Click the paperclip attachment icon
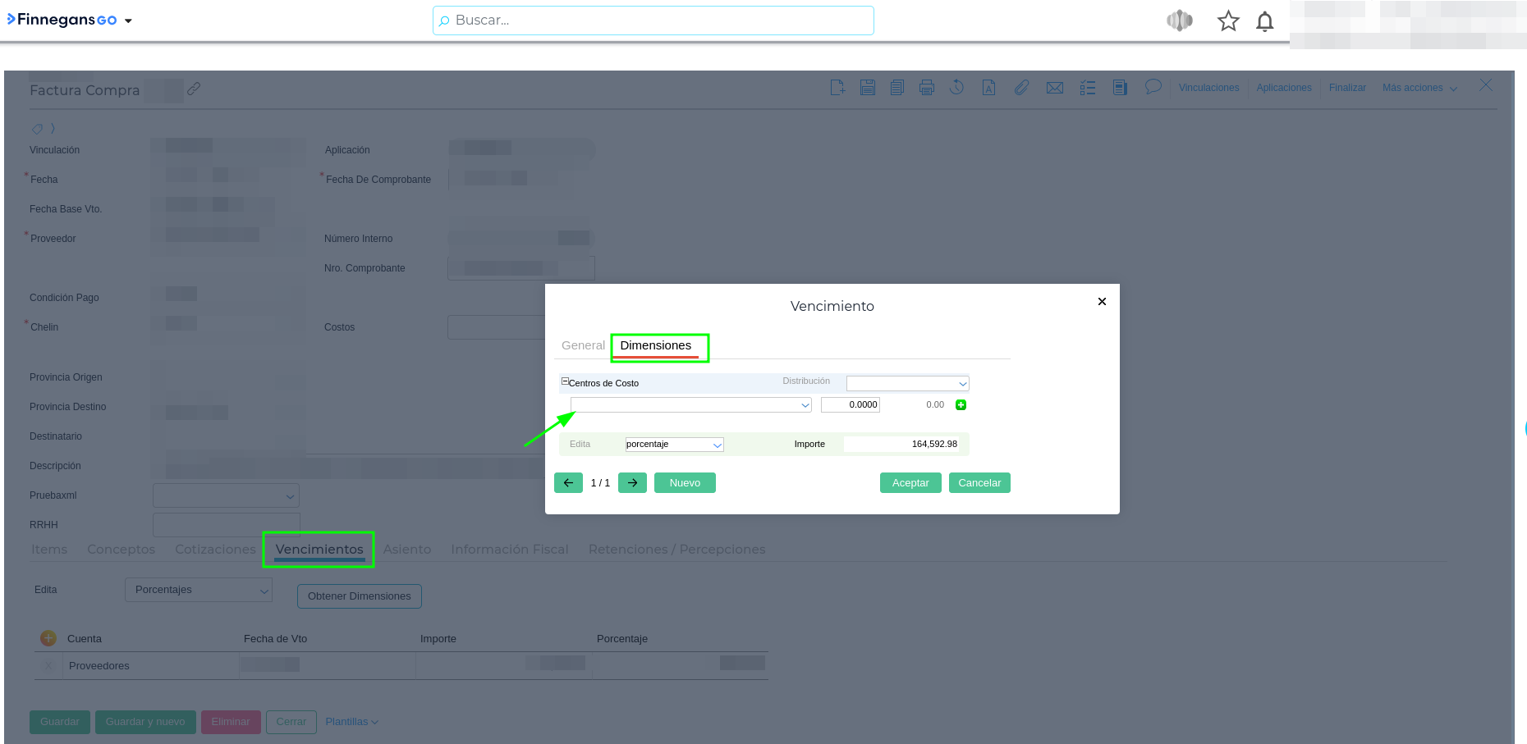Screen dimensions: 1527x744 pos(1021,88)
